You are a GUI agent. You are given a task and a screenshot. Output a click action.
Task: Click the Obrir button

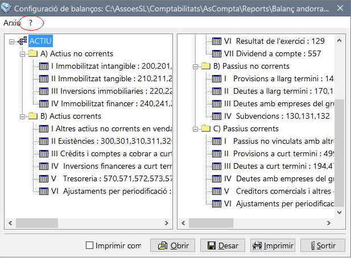(172, 245)
